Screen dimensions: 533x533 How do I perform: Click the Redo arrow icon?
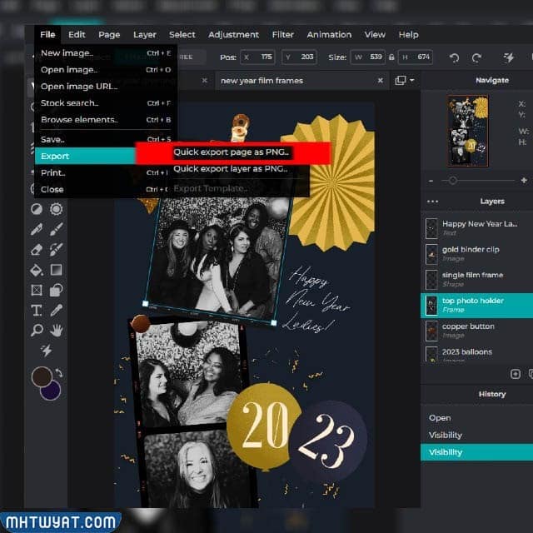pos(476,57)
